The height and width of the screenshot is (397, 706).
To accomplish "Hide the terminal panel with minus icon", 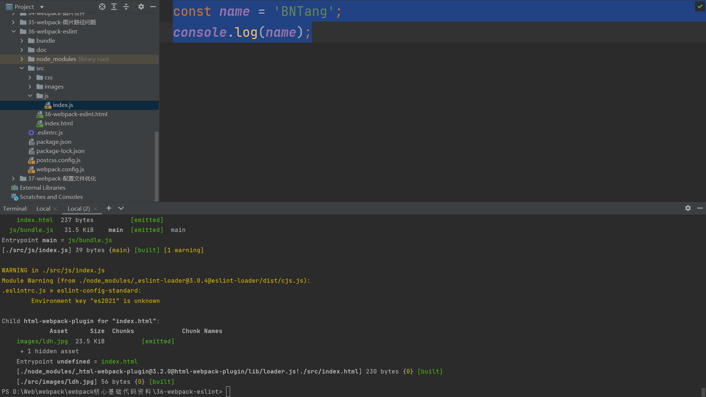I will point(700,208).
